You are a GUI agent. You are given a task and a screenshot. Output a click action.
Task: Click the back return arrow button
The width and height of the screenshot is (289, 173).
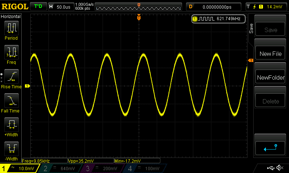coord(270,148)
